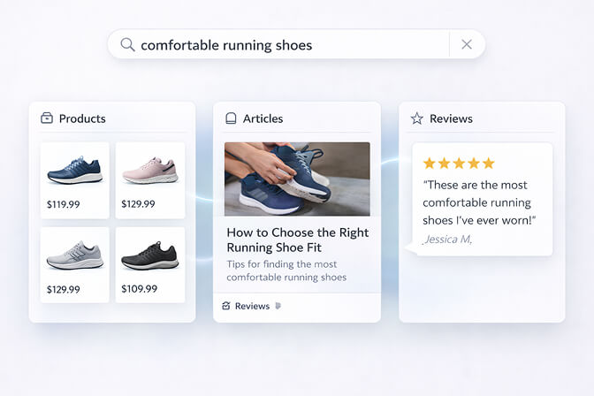Open the Reviews panel heading
Image resolution: width=594 pixels, height=396 pixels.
[x=451, y=118]
